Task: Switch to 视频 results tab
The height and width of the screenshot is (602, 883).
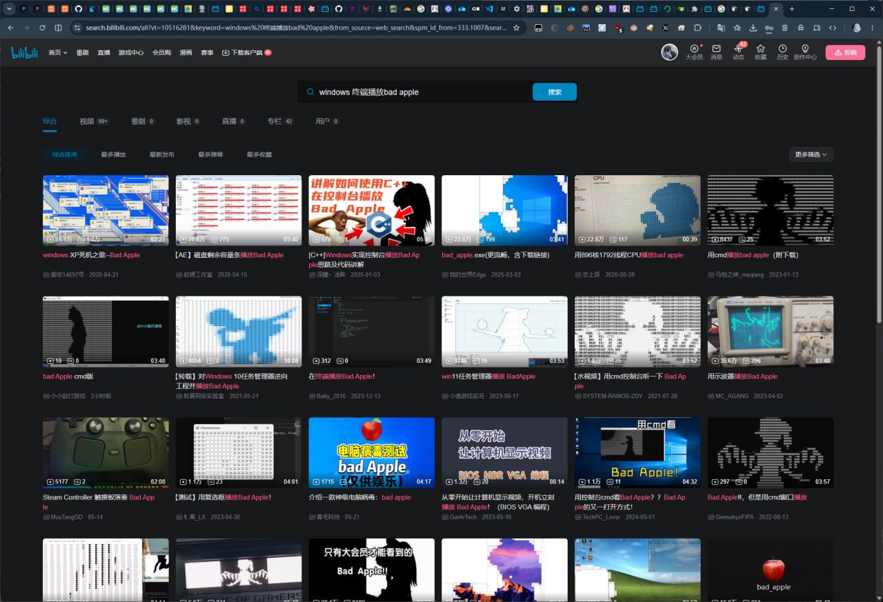Action: pyautogui.click(x=95, y=121)
